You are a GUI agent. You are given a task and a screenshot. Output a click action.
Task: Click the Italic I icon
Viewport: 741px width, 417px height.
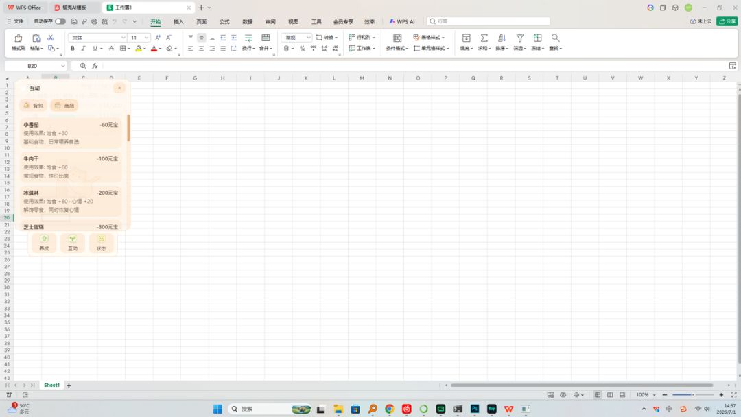point(84,48)
